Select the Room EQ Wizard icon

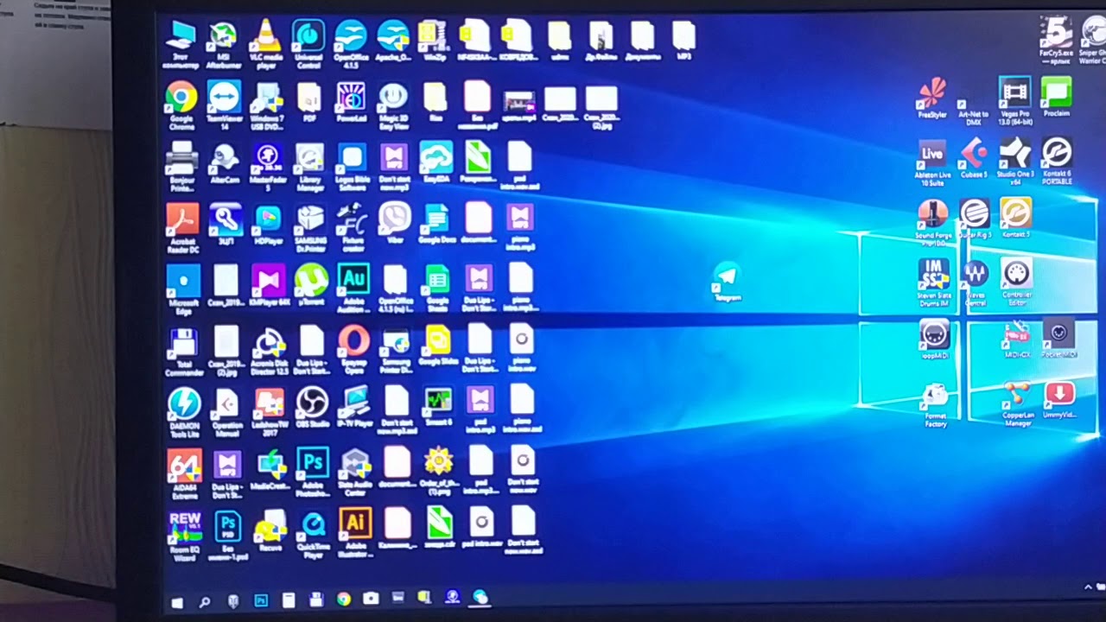click(185, 535)
